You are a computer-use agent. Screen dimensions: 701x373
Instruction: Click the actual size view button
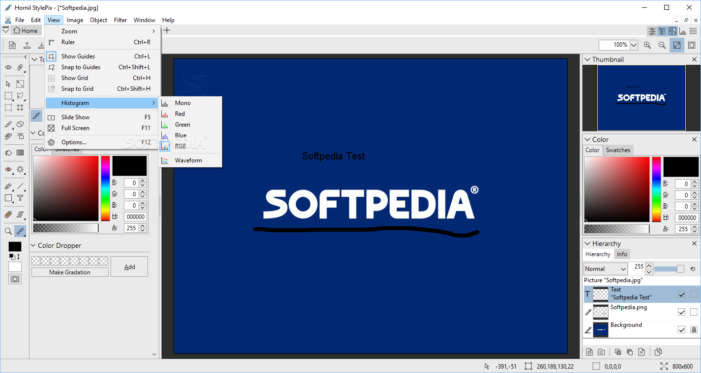tap(692, 45)
